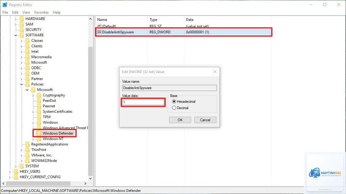Select the OEM key folder icon
The width and height of the screenshot is (346, 194).
(27, 73)
